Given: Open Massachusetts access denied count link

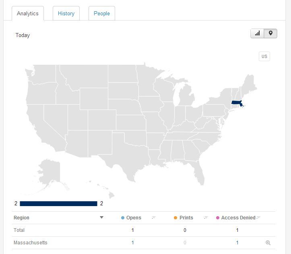Looking at the screenshot, I should tap(237, 243).
